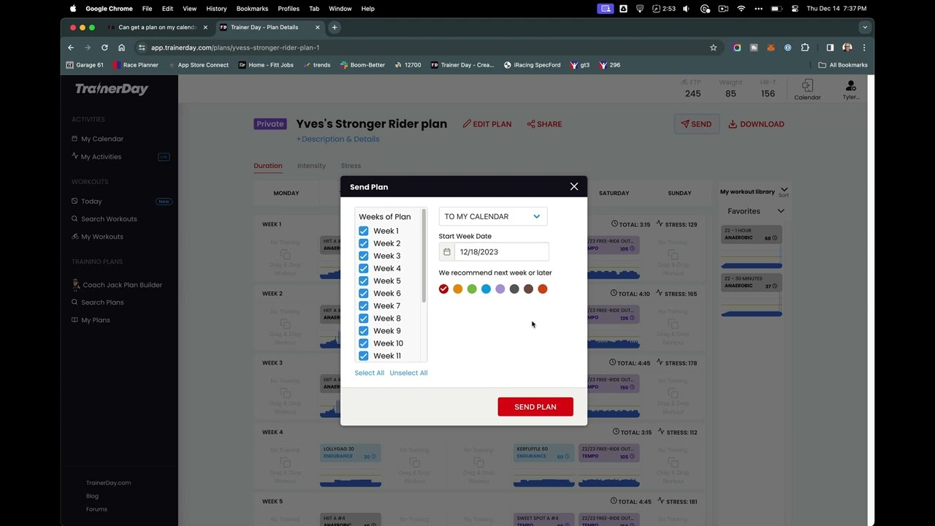Uncheck the Week 1 checkbox
This screenshot has width=935, height=526.
point(363,231)
